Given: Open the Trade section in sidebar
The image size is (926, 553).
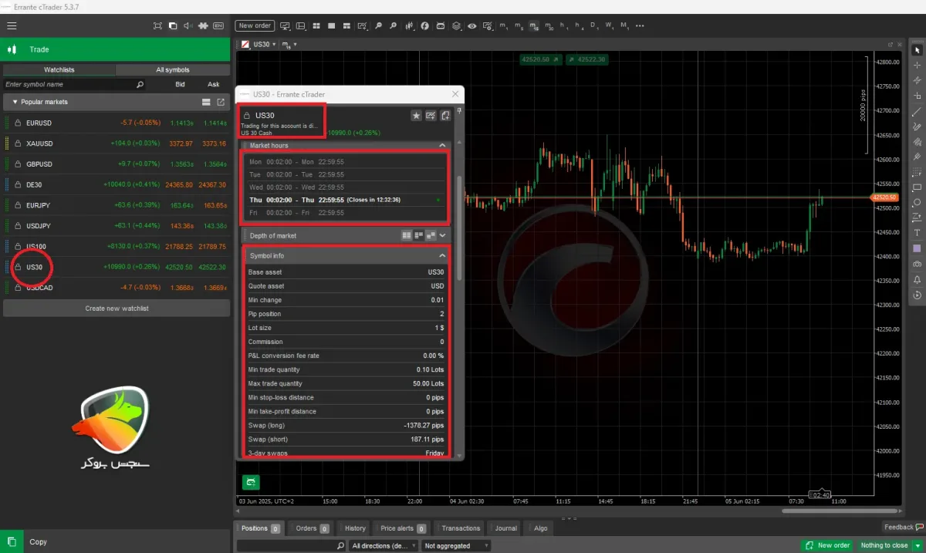Looking at the screenshot, I should click(116, 49).
